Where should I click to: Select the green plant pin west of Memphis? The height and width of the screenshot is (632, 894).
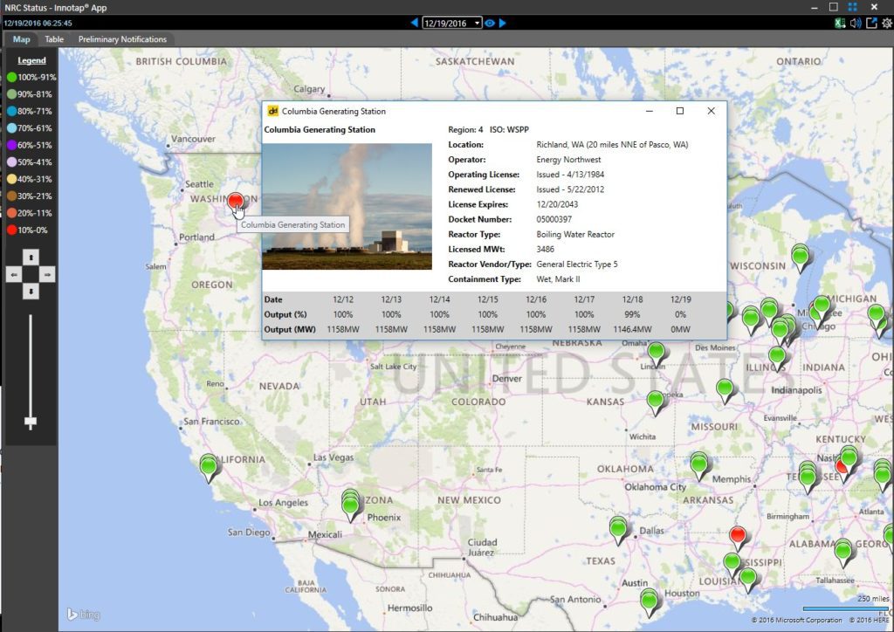699,463
